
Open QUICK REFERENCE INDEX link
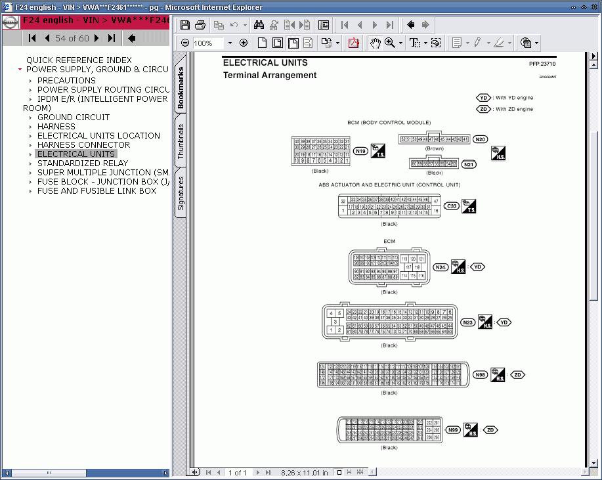(x=79, y=60)
